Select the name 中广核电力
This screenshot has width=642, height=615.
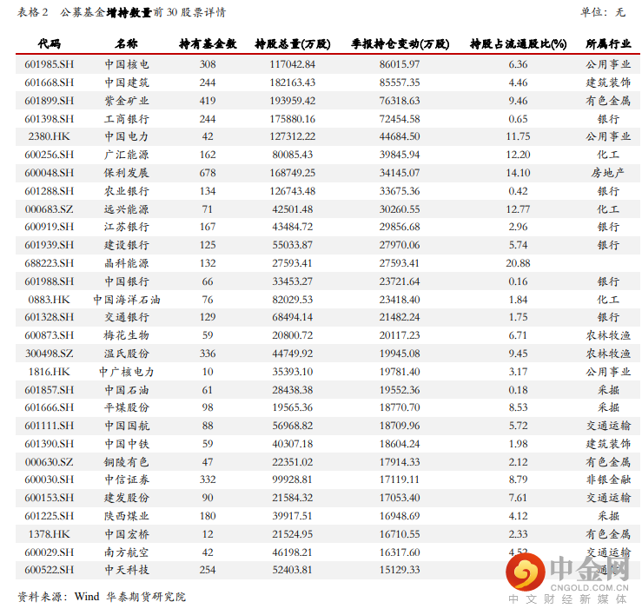click(x=127, y=372)
